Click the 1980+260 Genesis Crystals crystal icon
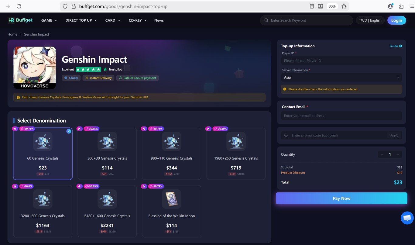 pos(236,141)
